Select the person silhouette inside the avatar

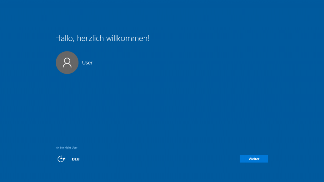(x=67, y=63)
